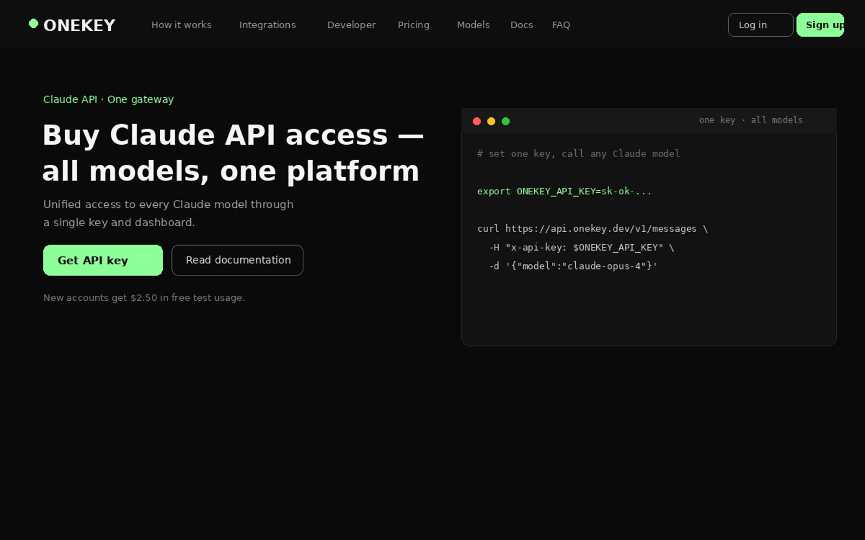
Task: Click the 'Unified access to every Claude model' text
Action: 168,213
